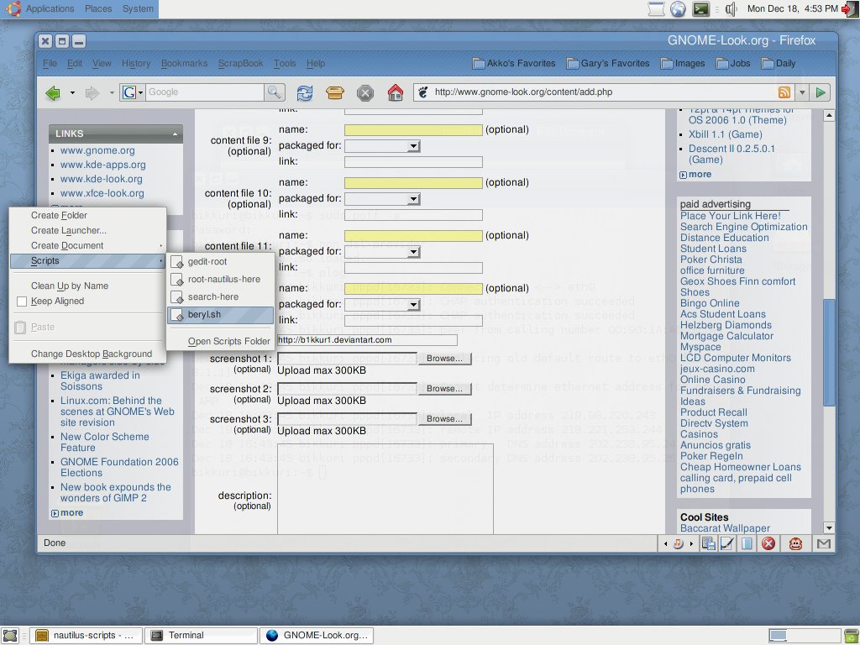Open the Jobs bookmark folder
Screen dimensions: 860x645
733,64
